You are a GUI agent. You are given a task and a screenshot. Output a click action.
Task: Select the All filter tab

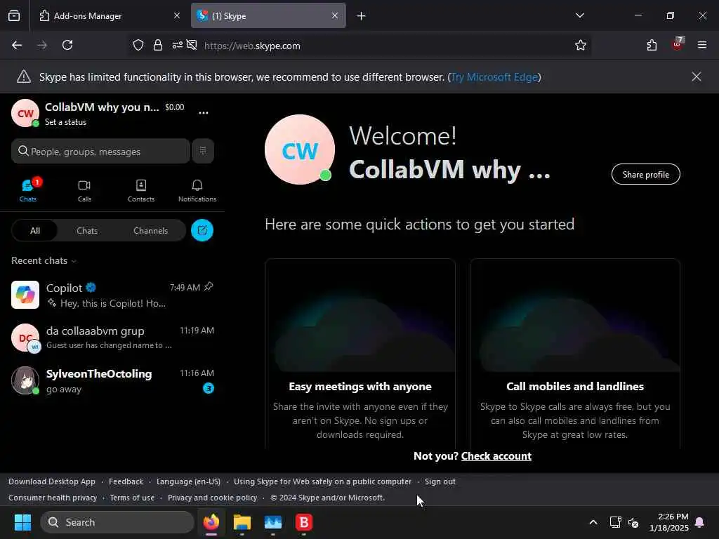click(x=35, y=230)
